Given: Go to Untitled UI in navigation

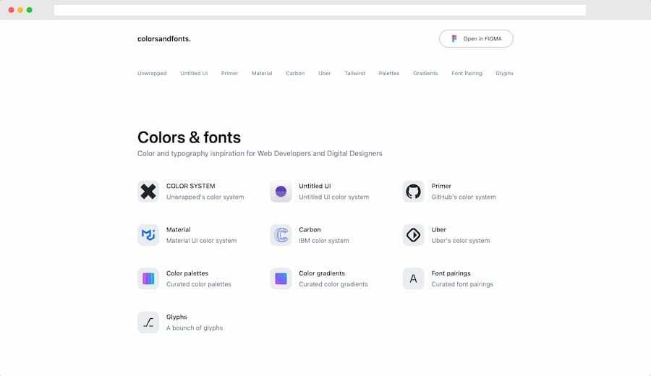Looking at the screenshot, I should coord(194,74).
